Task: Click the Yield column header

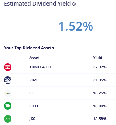Action: coord(98,58)
